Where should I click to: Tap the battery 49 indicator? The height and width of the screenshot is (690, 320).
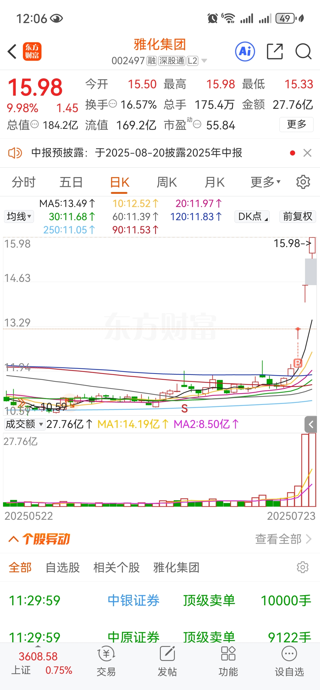[285, 19]
